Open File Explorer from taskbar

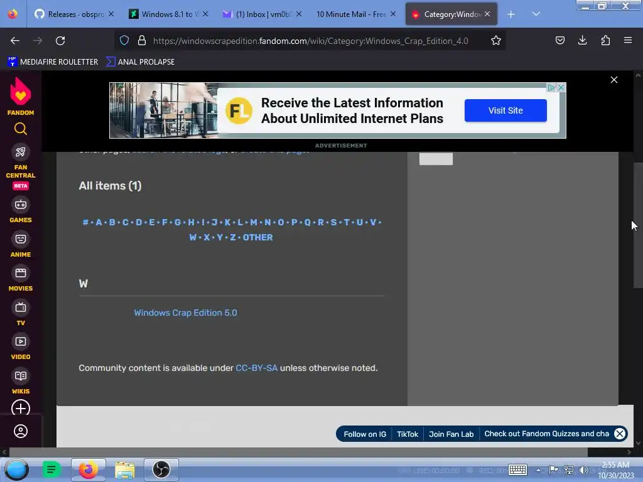[x=125, y=469]
